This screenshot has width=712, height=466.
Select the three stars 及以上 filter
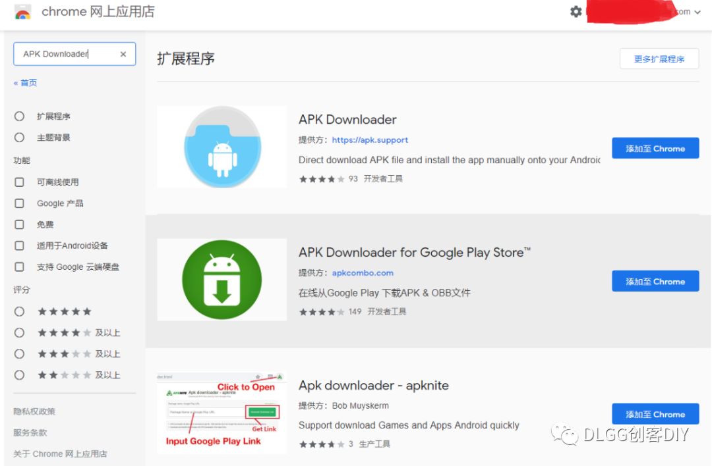click(19, 353)
